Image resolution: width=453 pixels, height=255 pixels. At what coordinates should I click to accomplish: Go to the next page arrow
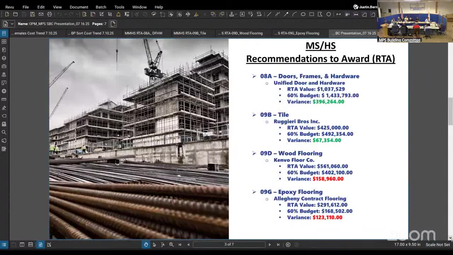coord(270,244)
